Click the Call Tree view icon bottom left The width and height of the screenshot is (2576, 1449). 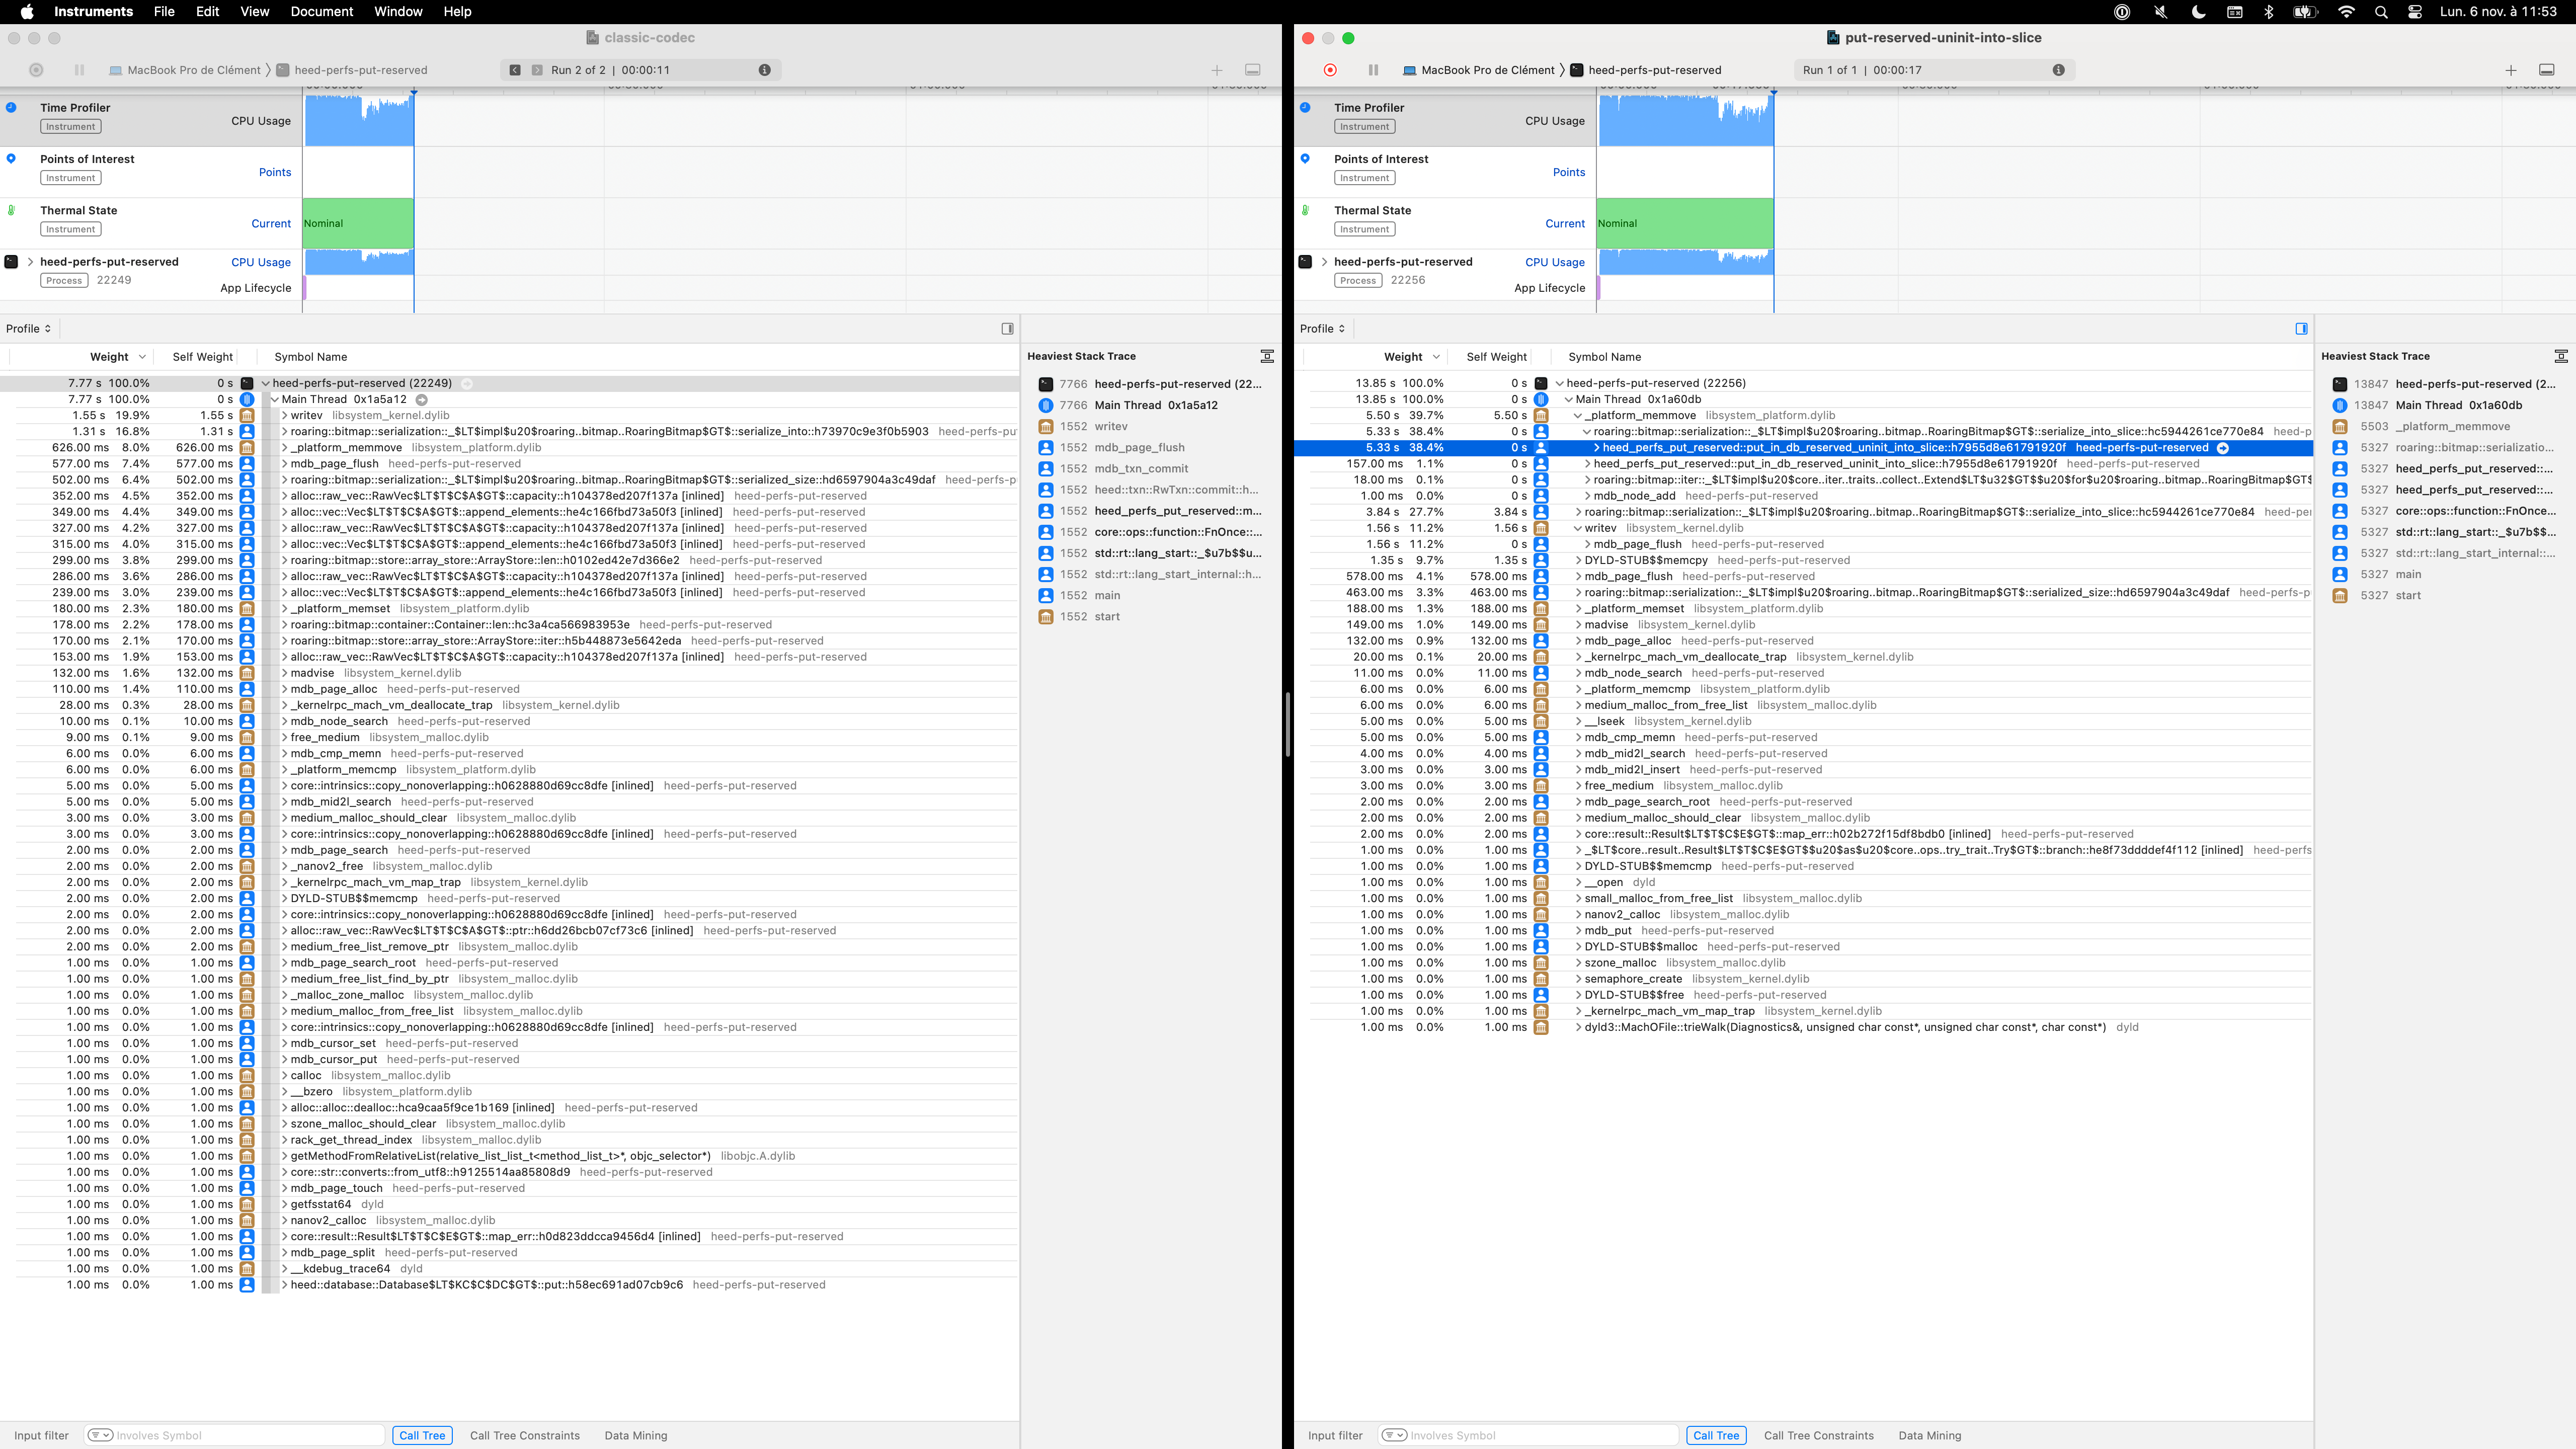pyautogui.click(x=421, y=1435)
